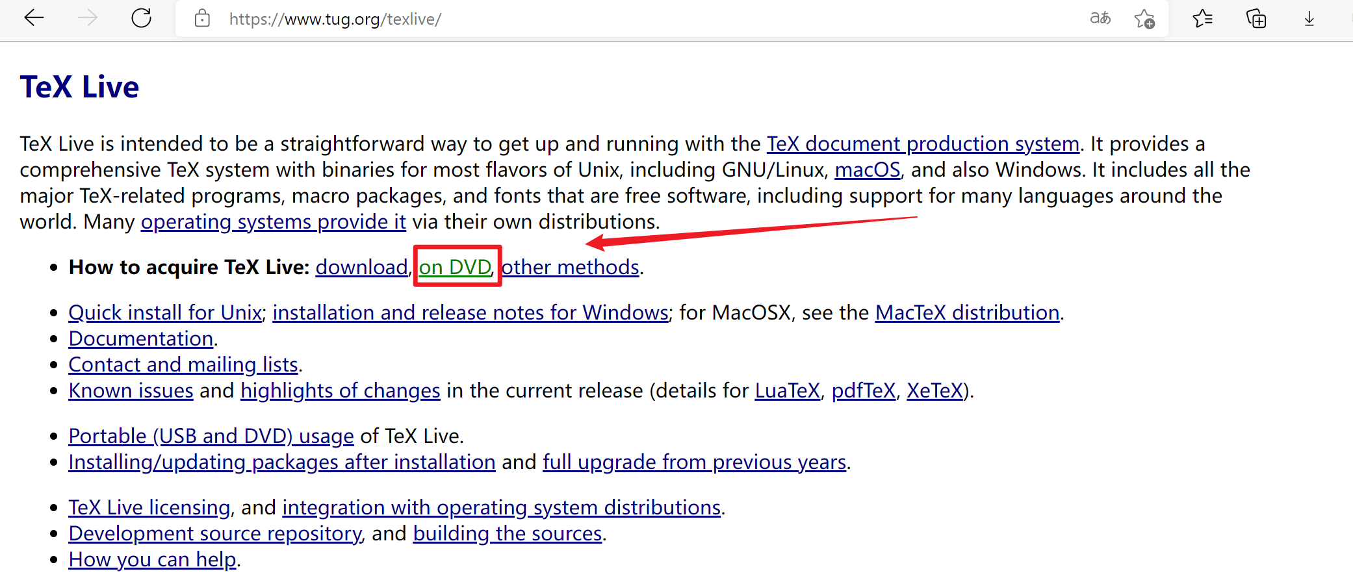The height and width of the screenshot is (580, 1353).
Task: Open the downloads panel
Action: [1309, 19]
